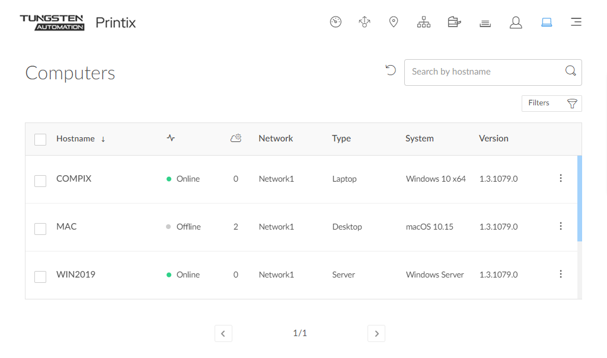The height and width of the screenshot is (358, 607).
Task: Open the MAC computer hostname link
Action: [66, 227]
